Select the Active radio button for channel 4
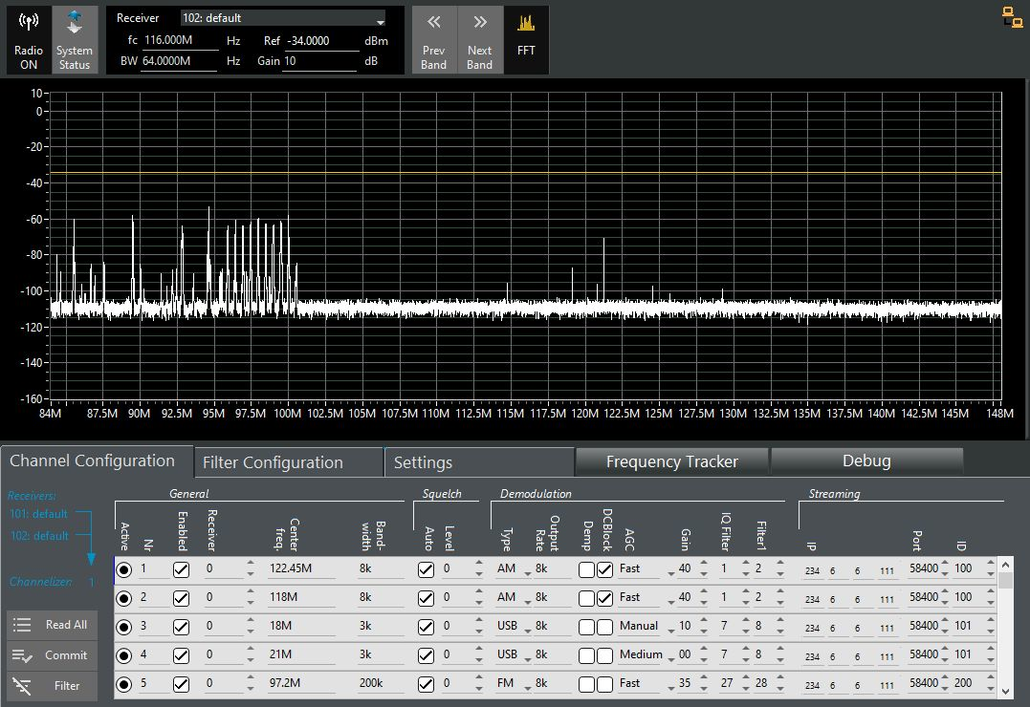1030x707 pixels. pos(124,655)
